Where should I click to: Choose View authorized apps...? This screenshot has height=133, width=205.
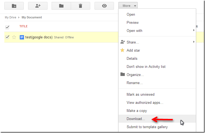157,102
